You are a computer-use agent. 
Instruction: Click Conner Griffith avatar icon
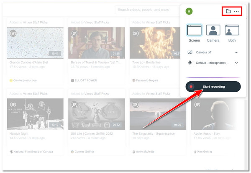tap(72, 152)
